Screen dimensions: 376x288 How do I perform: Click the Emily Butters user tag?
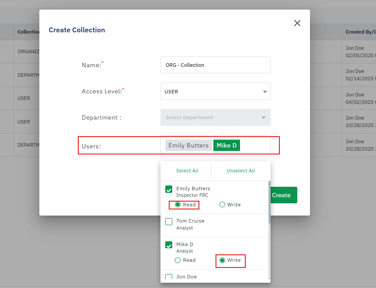click(x=188, y=145)
